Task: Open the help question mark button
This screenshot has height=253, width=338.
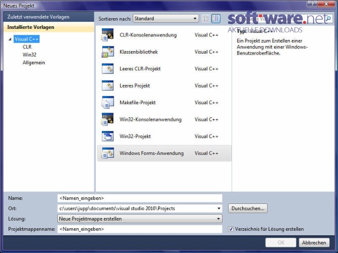Action: pos(313,4)
